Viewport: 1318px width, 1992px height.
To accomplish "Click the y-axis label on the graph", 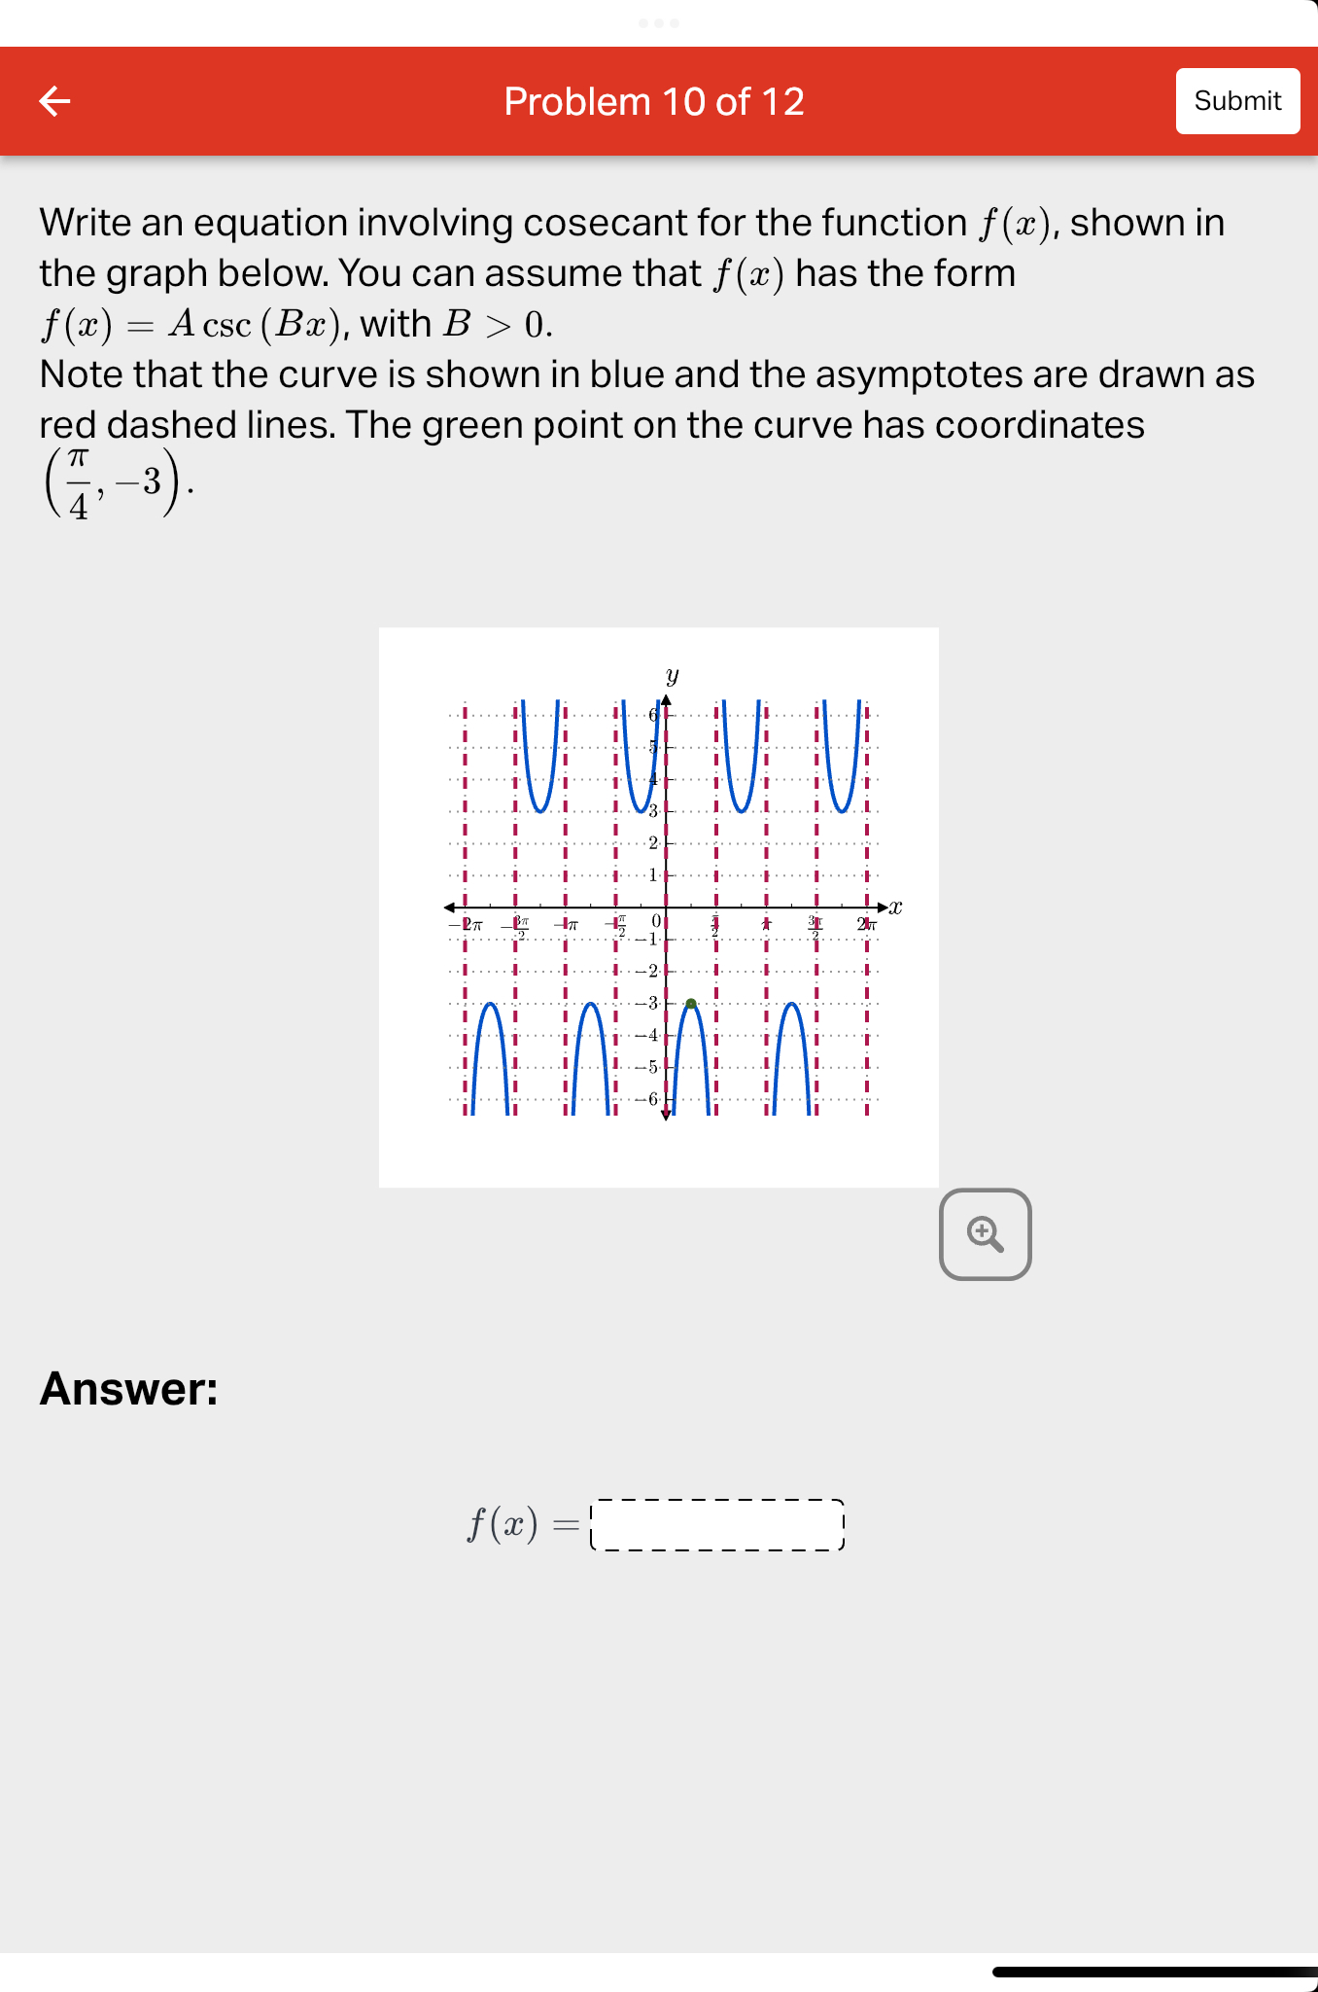I will coord(672,675).
